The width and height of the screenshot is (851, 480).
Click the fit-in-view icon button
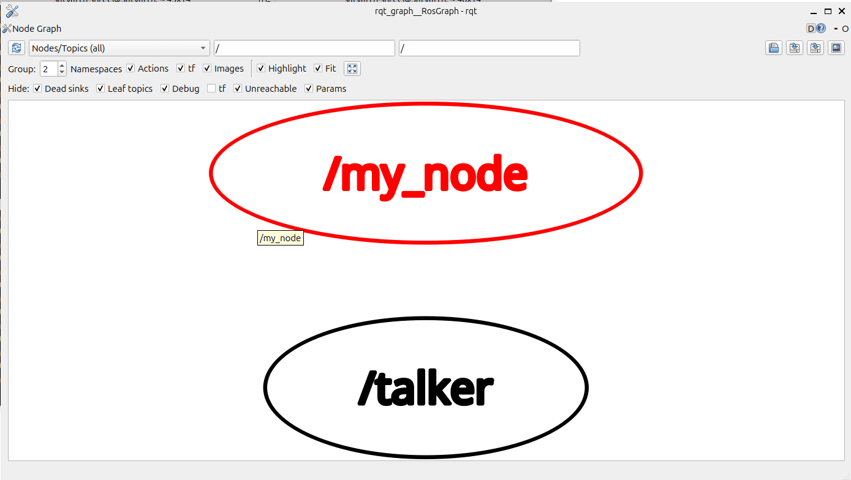pos(352,69)
